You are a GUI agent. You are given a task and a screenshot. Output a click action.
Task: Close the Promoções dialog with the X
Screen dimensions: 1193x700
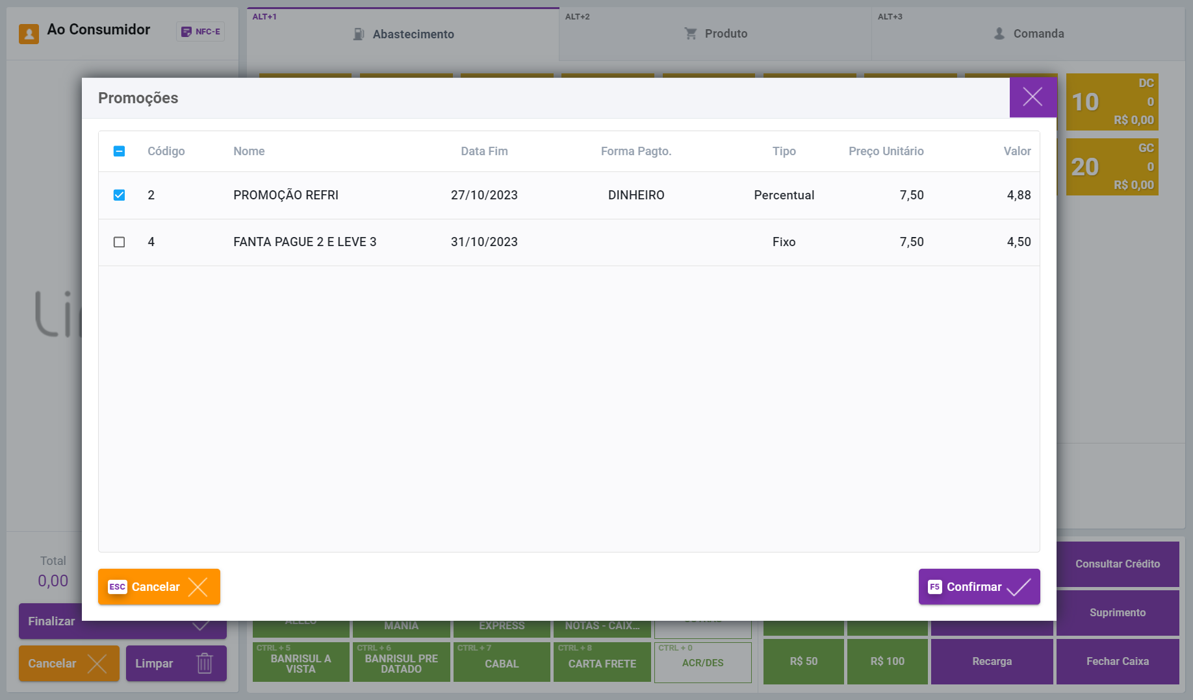click(x=1033, y=97)
